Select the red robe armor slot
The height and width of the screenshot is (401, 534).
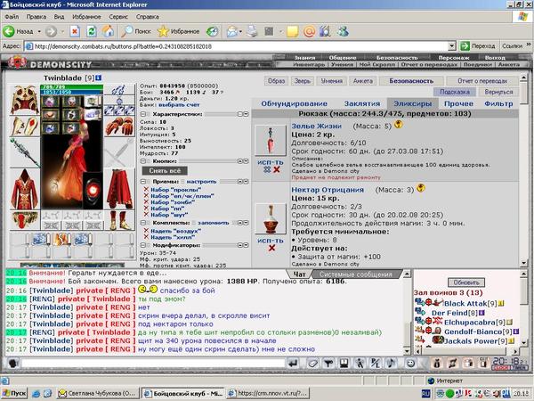25,189
